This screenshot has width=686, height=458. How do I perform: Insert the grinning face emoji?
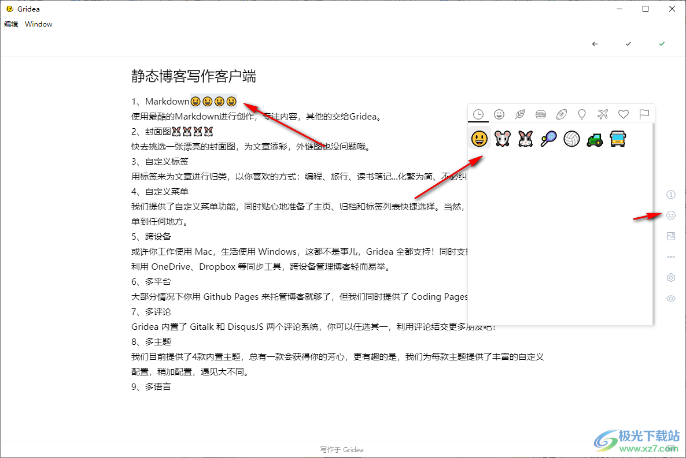click(x=480, y=139)
